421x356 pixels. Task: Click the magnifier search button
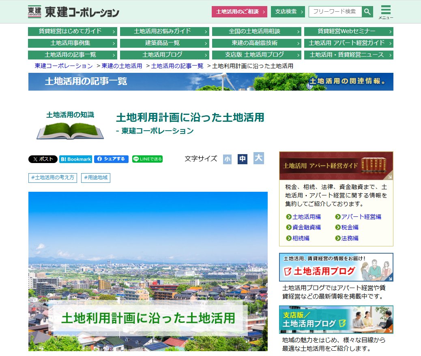click(x=367, y=12)
